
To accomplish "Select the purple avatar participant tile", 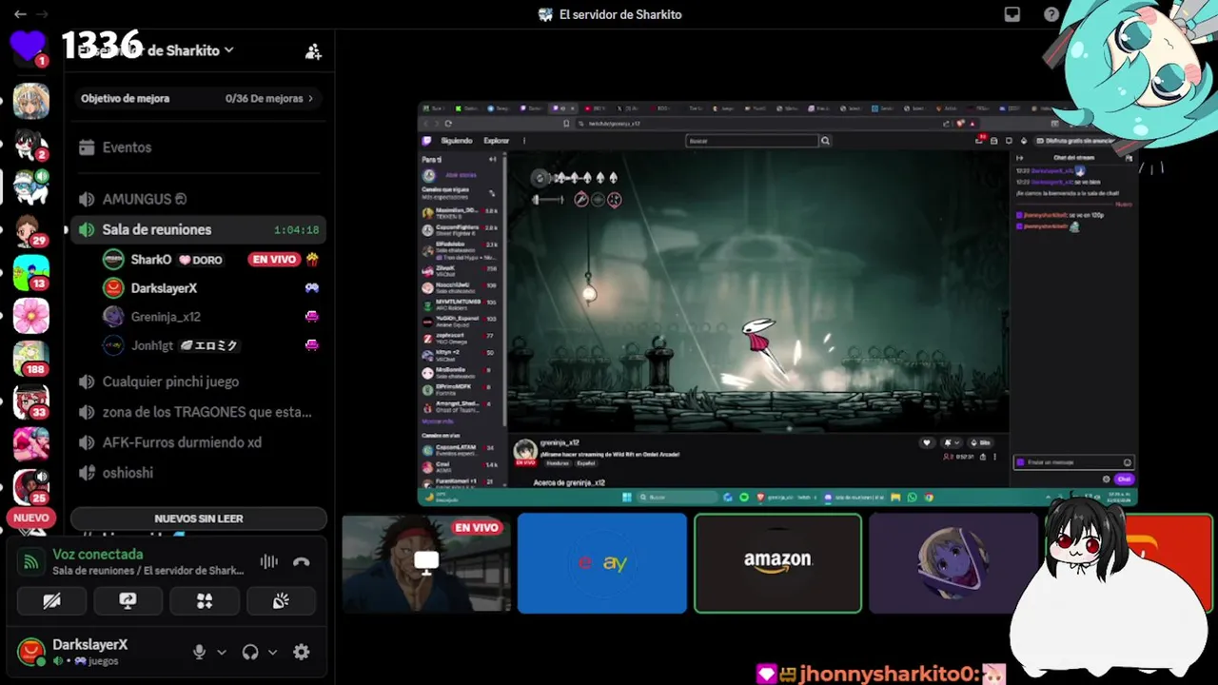I will (x=953, y=563).
